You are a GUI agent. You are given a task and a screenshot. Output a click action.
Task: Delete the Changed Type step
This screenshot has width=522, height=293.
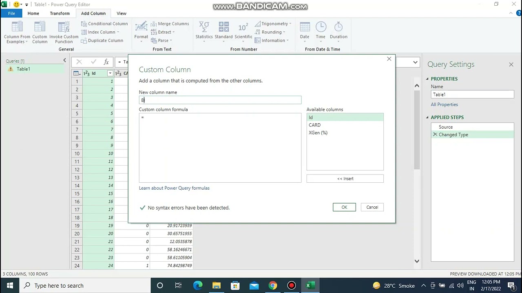(435, 135)
